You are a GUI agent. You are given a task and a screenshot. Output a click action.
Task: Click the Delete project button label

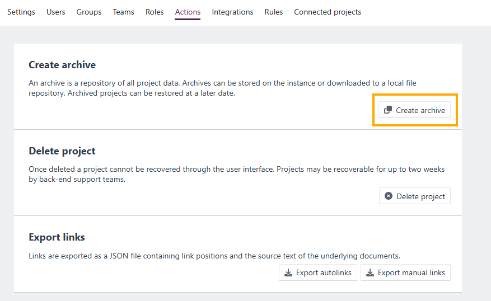pos(420,196)
